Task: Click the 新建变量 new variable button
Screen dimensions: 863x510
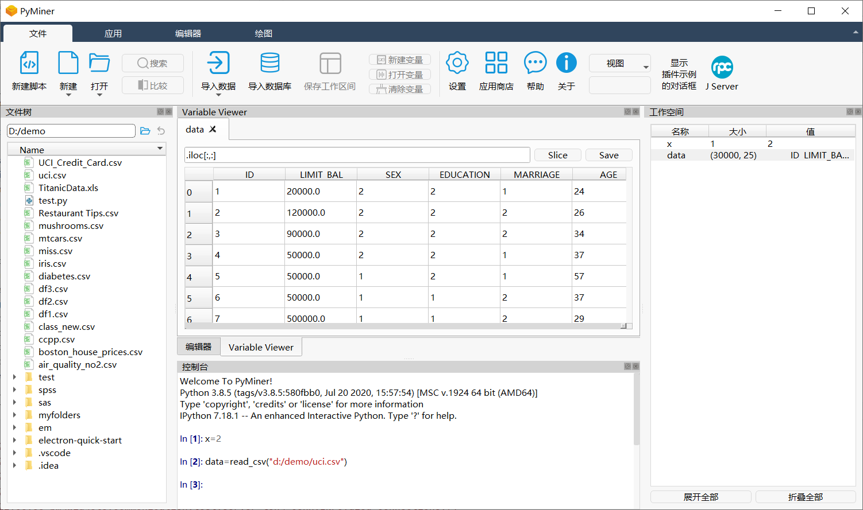Action: click(x=400, y=60)
